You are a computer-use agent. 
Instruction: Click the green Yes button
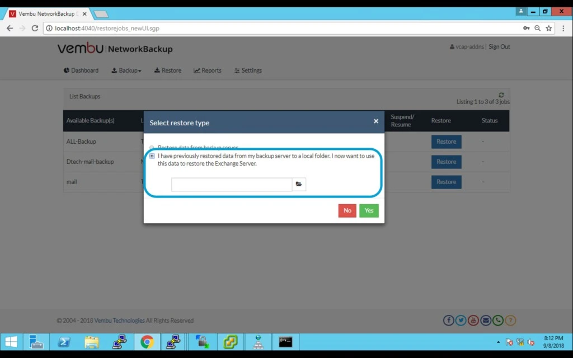click(369, 210)
